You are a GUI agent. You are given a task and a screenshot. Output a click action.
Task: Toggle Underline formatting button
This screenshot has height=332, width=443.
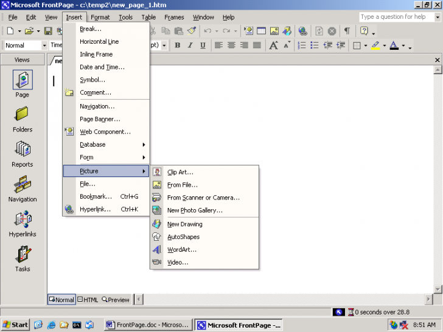(203, 46)
